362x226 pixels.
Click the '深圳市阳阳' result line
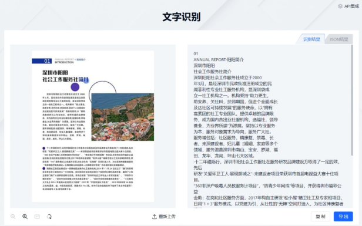click(204, 66)
